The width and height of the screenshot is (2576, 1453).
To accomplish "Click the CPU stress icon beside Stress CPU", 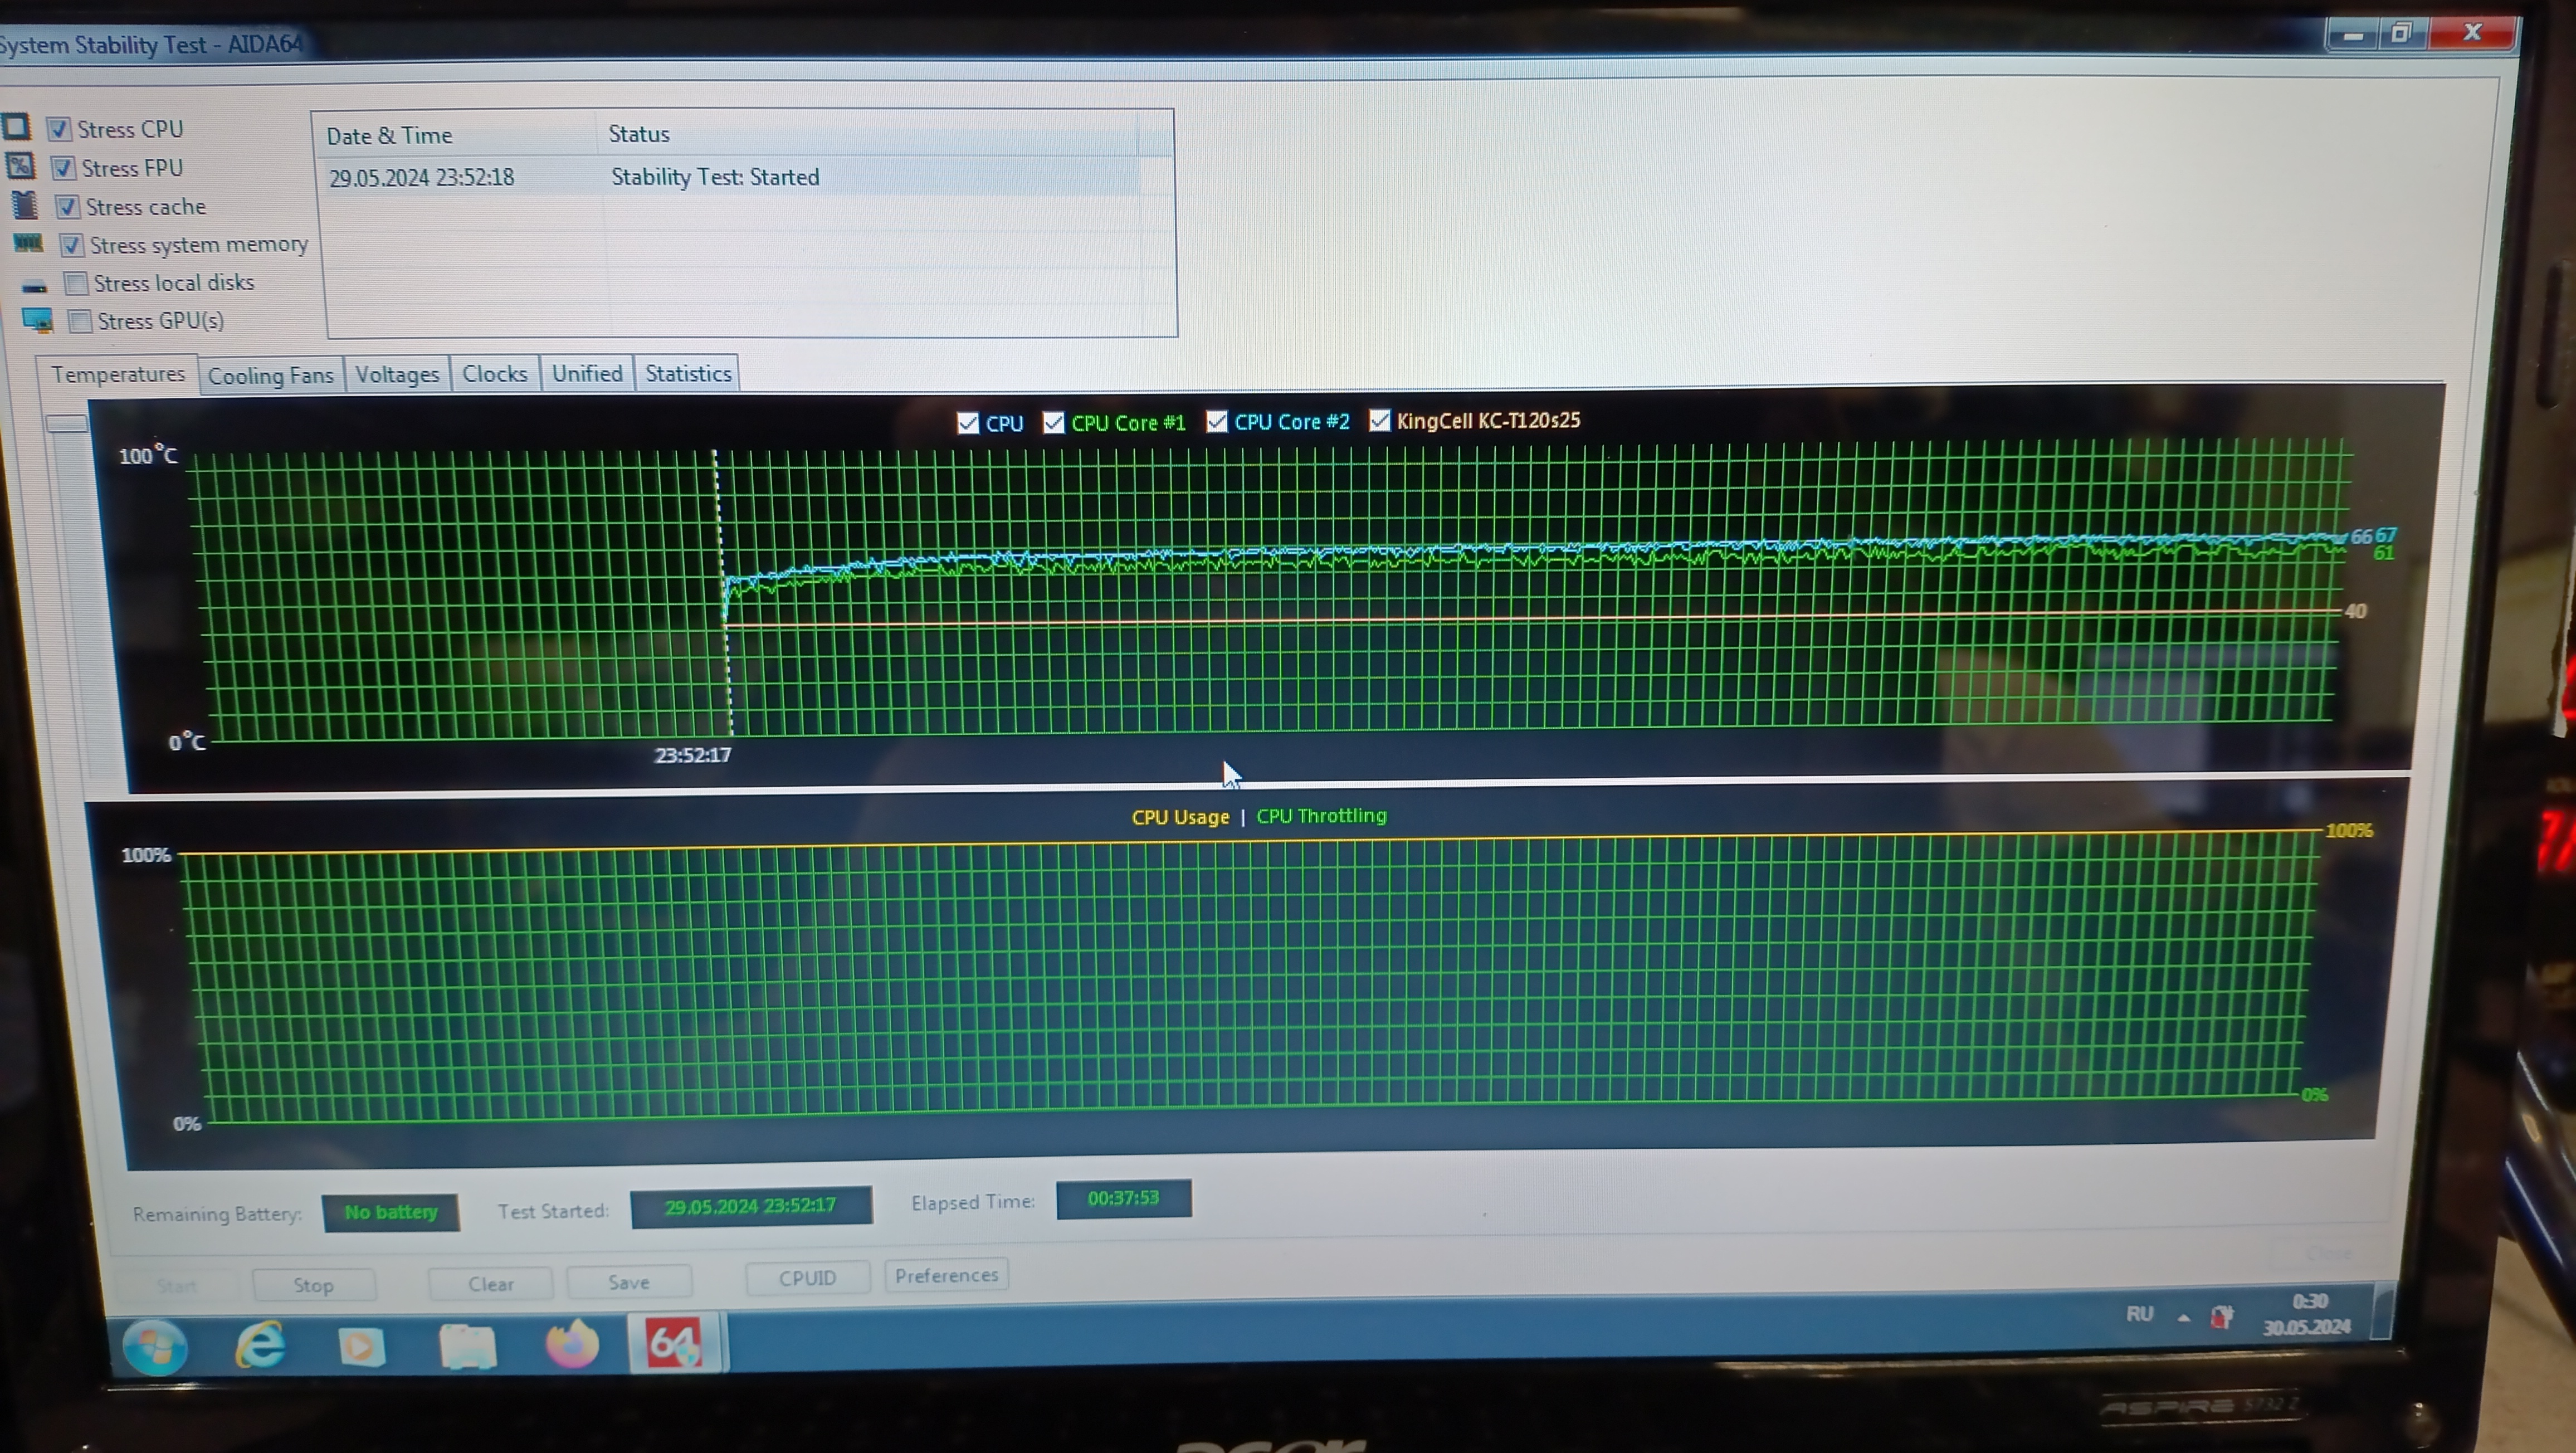I will 16,127.
